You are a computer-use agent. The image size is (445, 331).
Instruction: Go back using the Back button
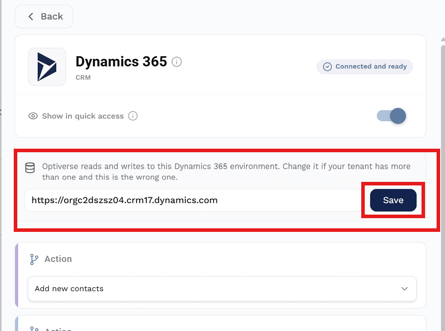click(44, 16)
